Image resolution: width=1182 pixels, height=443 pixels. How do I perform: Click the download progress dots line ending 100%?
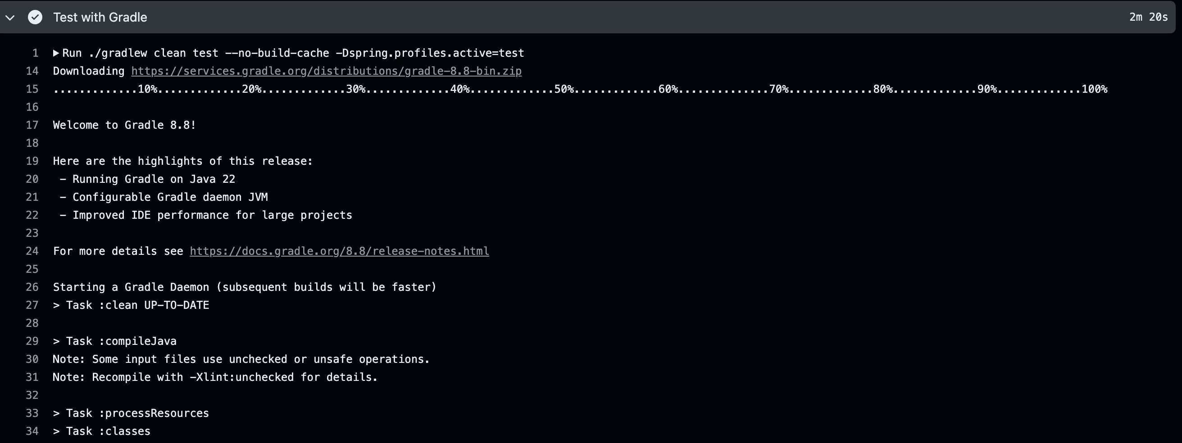click(580, 90)
